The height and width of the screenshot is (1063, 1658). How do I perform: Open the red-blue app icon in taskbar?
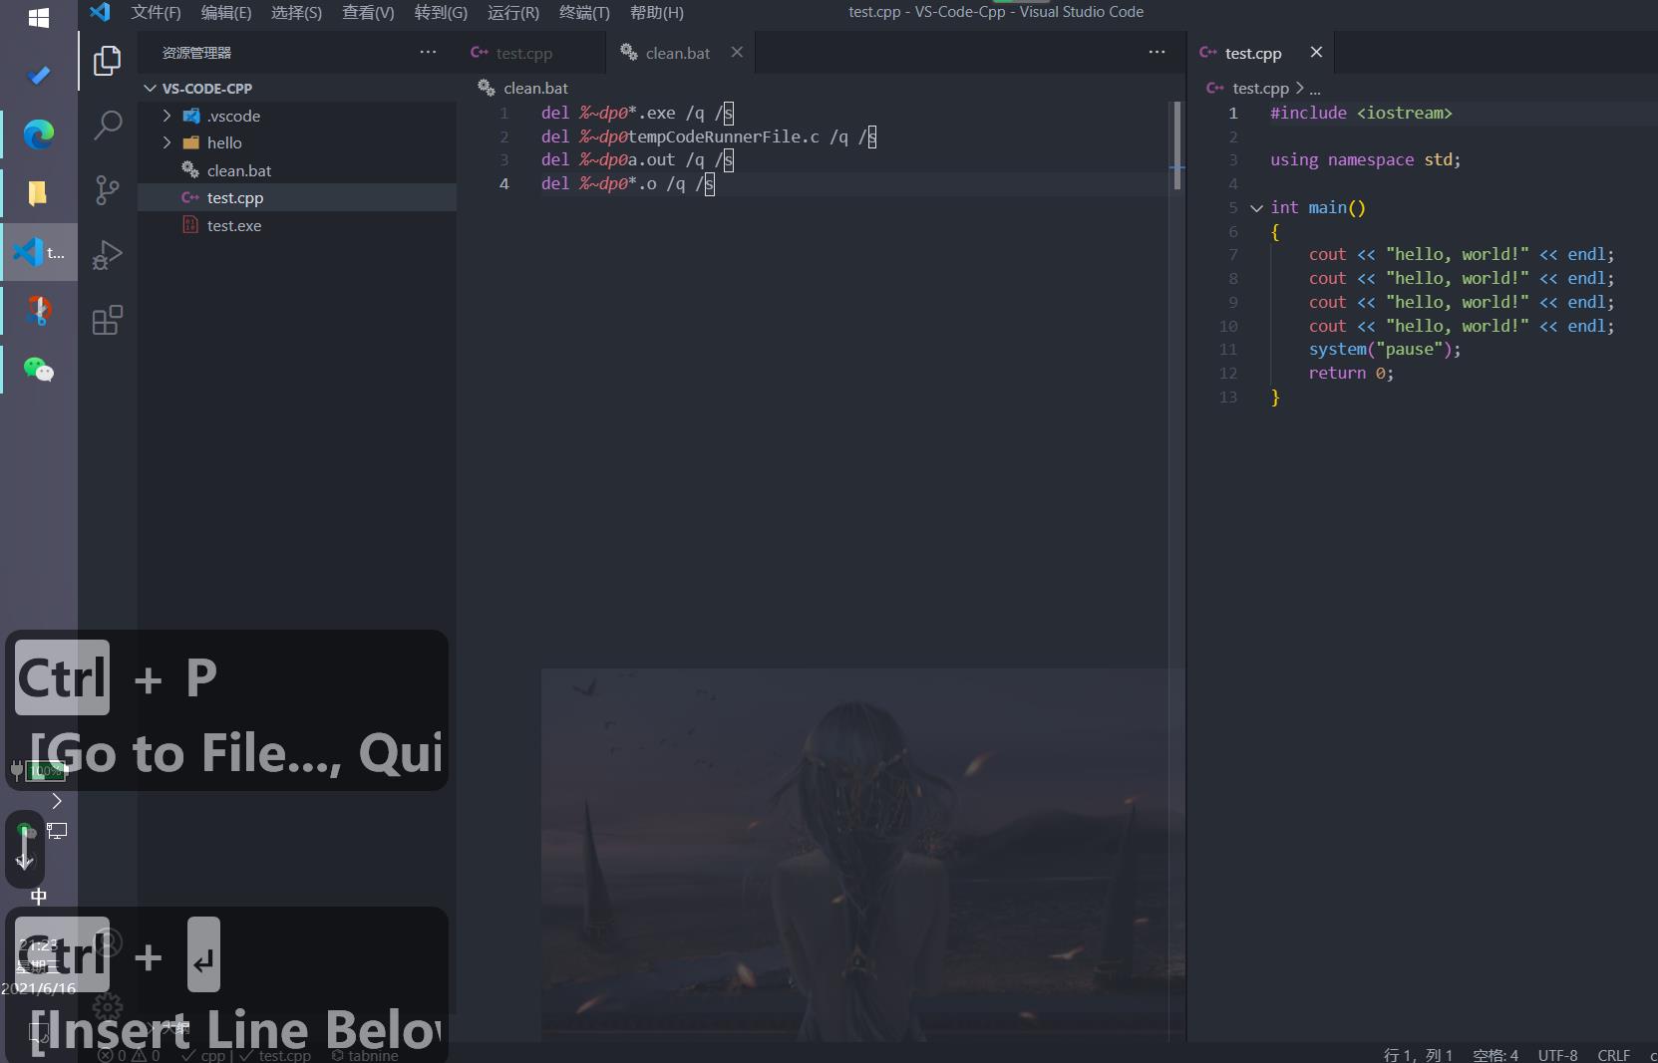(39, 311)
